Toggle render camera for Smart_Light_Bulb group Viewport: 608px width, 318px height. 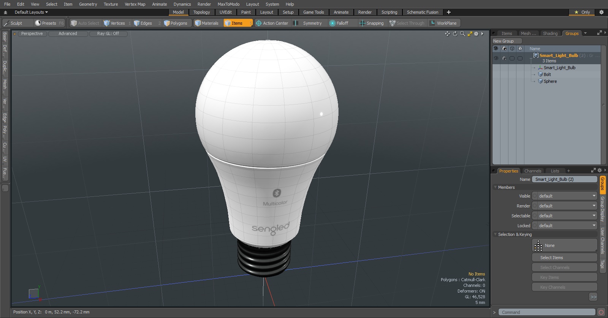[x=504, y=58]
